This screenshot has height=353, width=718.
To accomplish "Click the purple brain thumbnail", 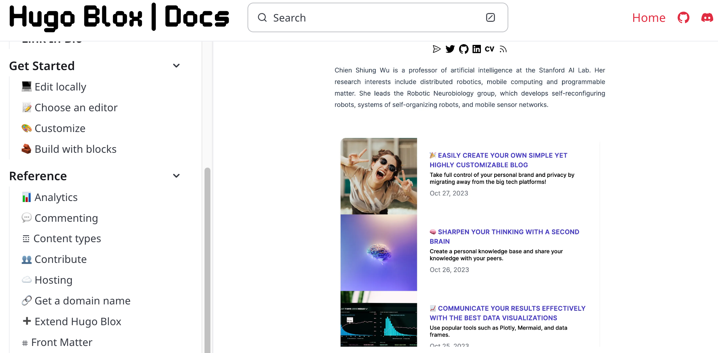I will [x=379, y=253].
